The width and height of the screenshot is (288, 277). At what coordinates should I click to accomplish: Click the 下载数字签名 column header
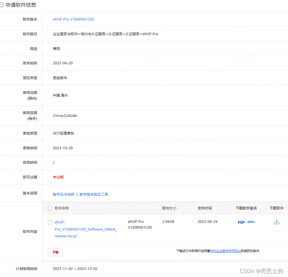point(246,208)
